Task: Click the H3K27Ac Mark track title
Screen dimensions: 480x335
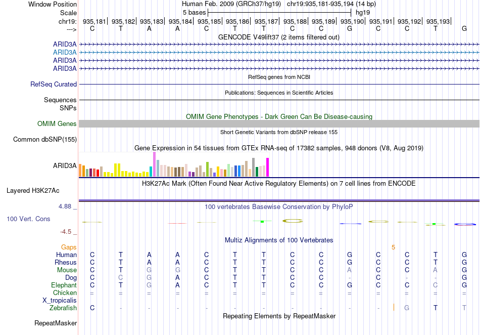Action: (279, 184)
